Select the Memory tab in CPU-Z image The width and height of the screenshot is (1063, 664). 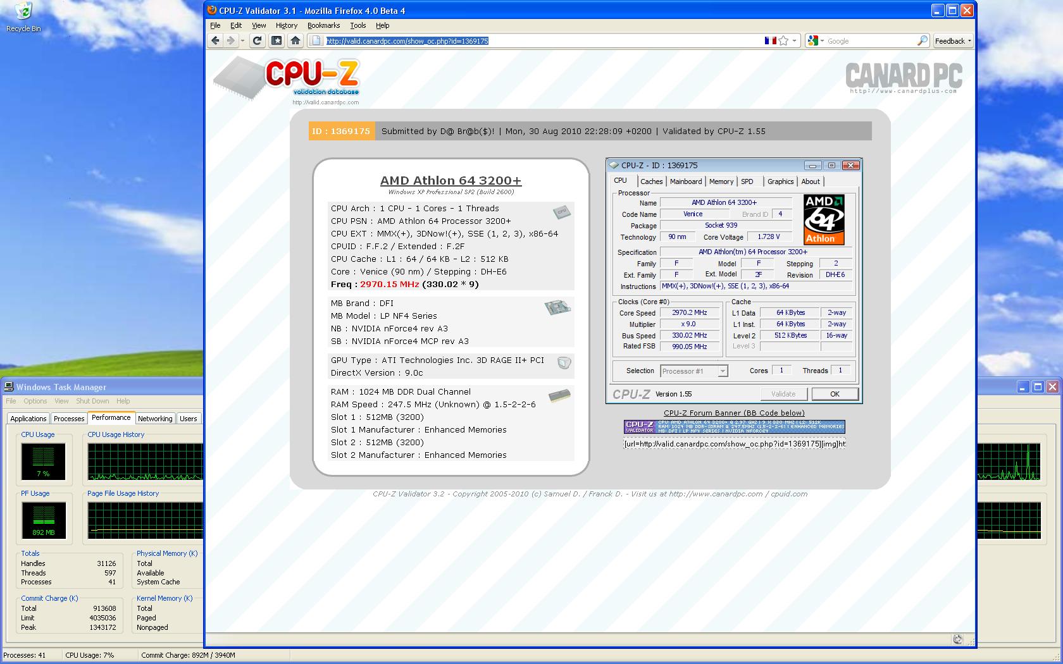click(x=721, y=181)
